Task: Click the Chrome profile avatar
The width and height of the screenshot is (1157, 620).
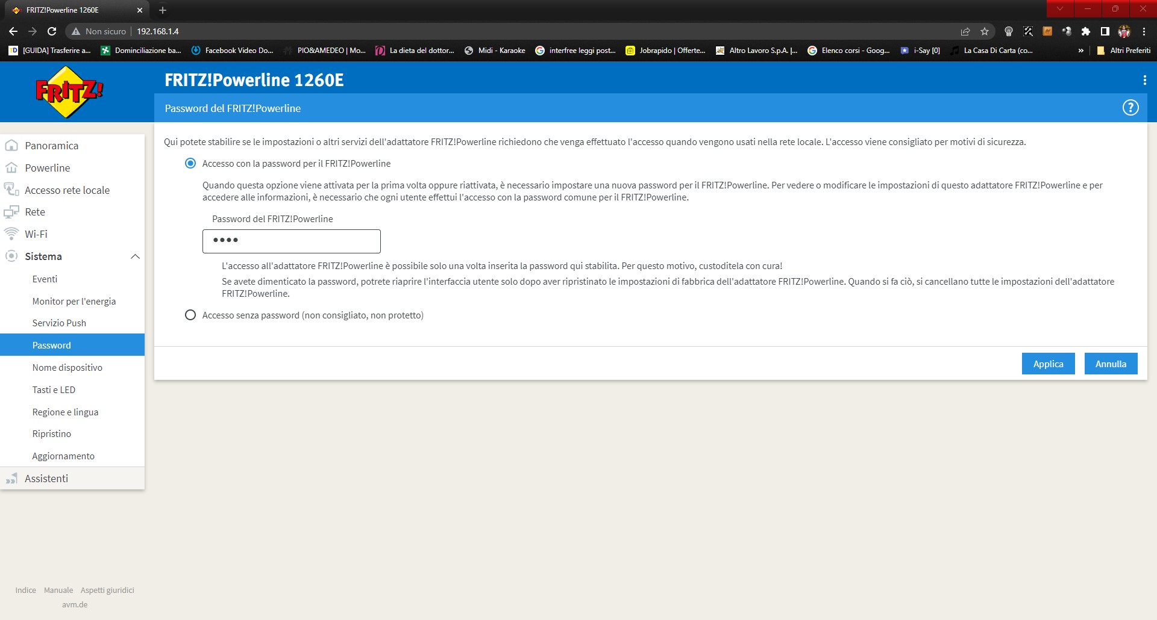Action: tap(1124, 31)
